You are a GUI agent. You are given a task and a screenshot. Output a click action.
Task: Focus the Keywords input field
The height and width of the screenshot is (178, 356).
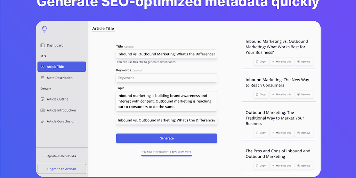point(166,78)
